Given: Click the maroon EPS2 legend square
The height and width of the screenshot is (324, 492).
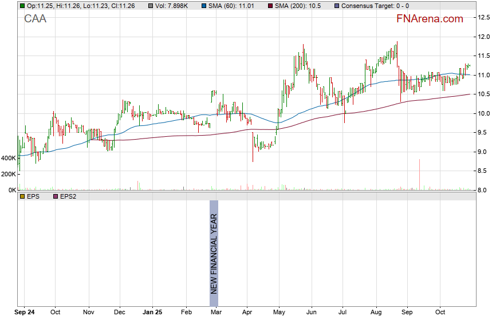Looking at the screenshot, I should pyautogui.click(x=56, y=196).
